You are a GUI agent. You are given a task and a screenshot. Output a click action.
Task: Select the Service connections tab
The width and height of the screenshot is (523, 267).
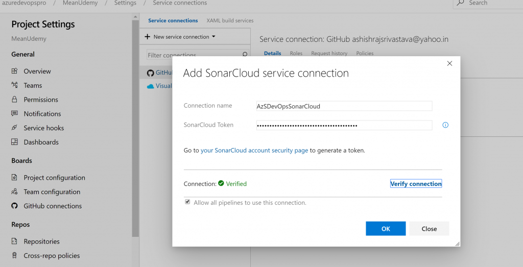[173, 20]
